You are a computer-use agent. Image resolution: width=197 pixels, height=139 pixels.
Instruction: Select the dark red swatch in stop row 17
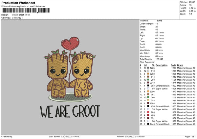(148, 115)
